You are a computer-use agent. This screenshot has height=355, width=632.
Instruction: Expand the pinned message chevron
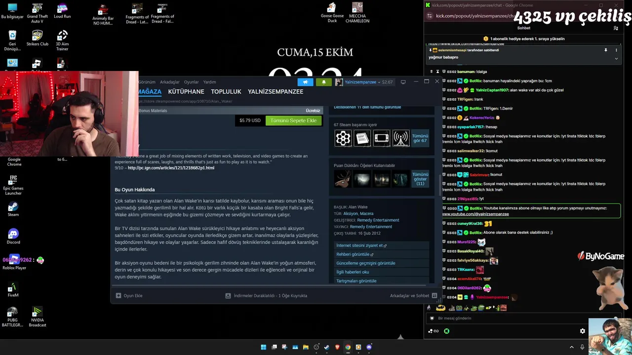click(x=616, y=58)
